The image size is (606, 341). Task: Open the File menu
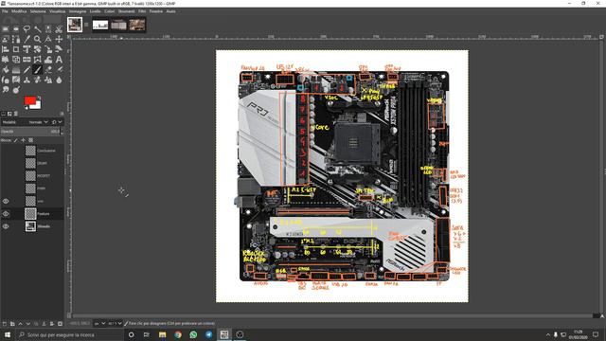point(5,11)
